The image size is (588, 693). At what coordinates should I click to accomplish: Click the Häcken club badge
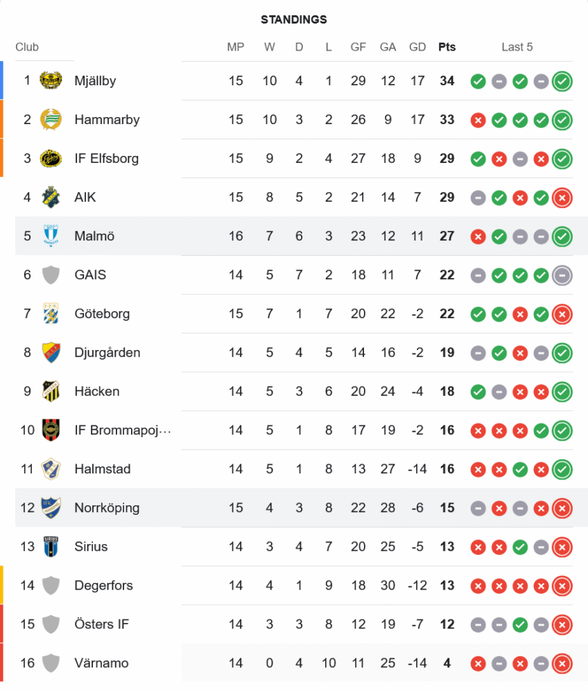click(51, 392)
